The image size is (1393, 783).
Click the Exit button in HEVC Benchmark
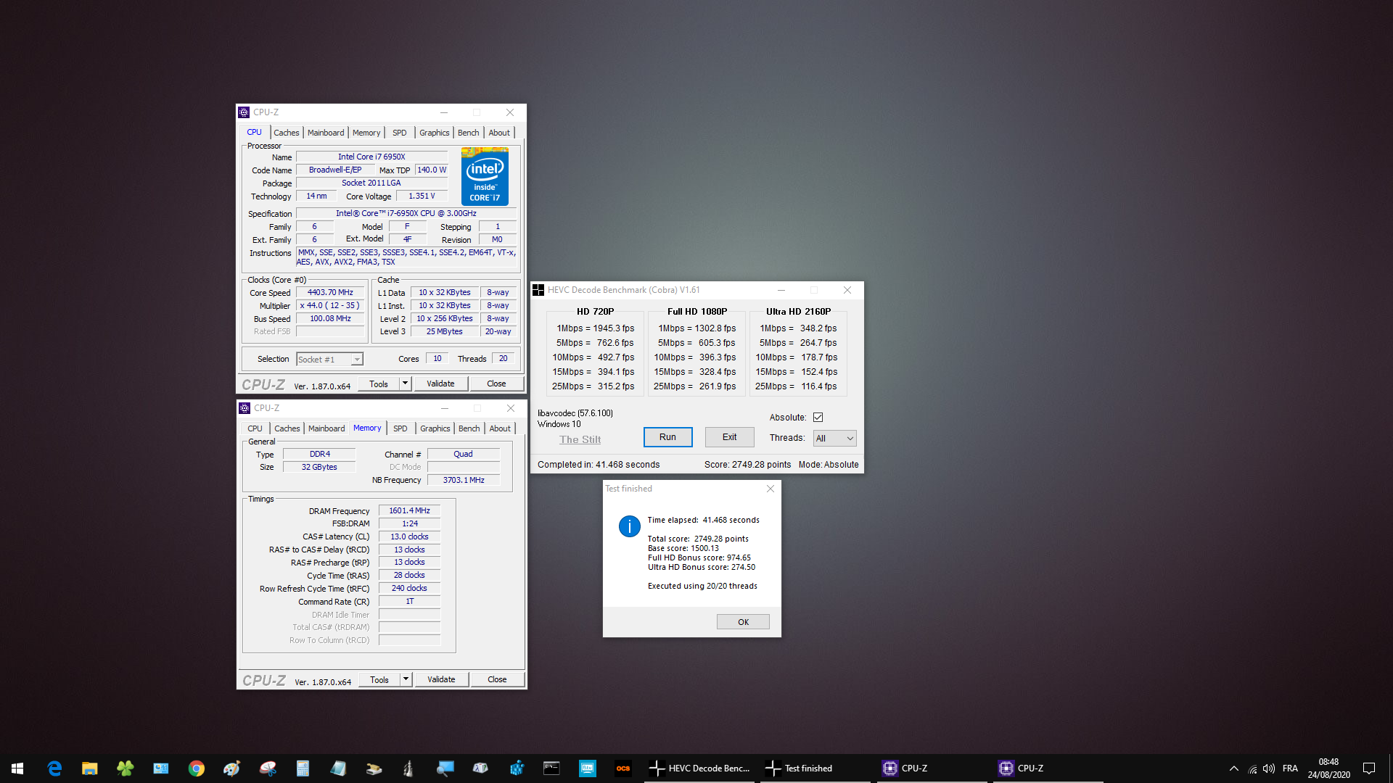click(729, 437)
